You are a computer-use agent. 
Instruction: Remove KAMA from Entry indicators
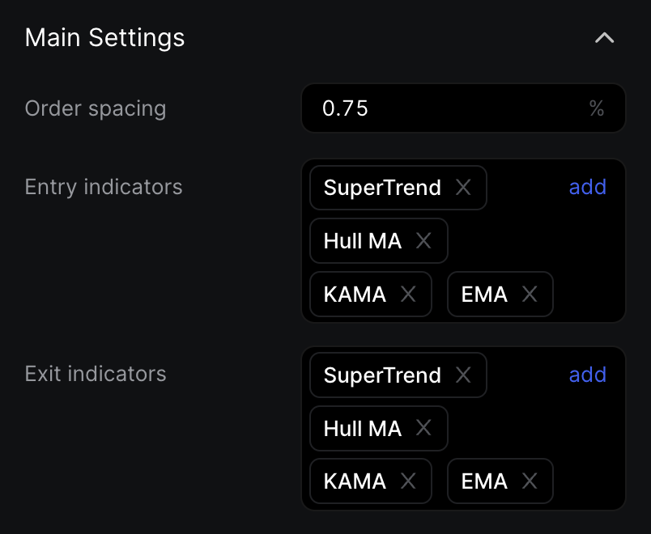pyautogui.click(x=408, y=295)
